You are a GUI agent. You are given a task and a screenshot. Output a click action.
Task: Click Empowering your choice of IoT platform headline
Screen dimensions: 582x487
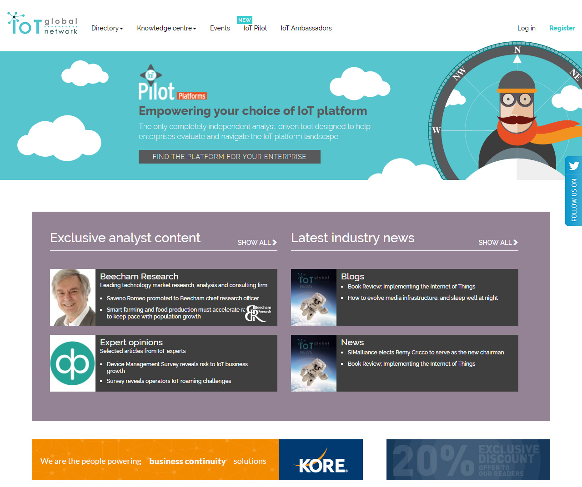[253, 111]
